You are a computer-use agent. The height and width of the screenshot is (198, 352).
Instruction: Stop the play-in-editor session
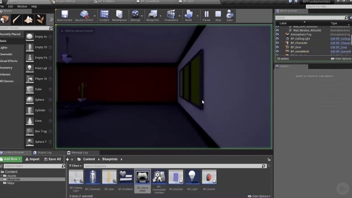[x=218, y=16]
